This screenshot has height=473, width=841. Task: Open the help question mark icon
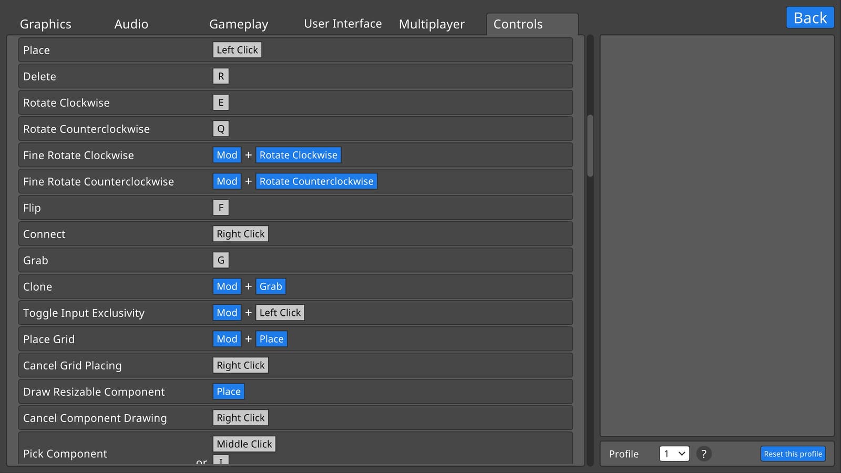pyautogui.click(x=704, y=454)
